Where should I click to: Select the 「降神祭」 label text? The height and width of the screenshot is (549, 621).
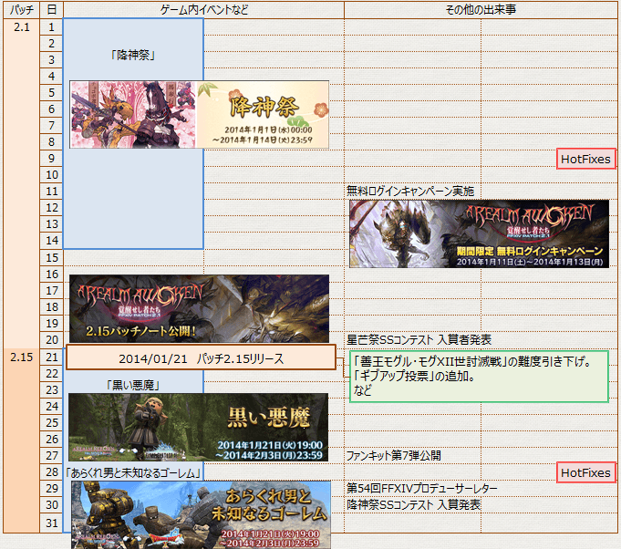[x=133, y=55]
